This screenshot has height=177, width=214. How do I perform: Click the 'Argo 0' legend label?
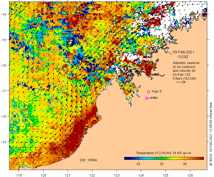coord(157,91)
